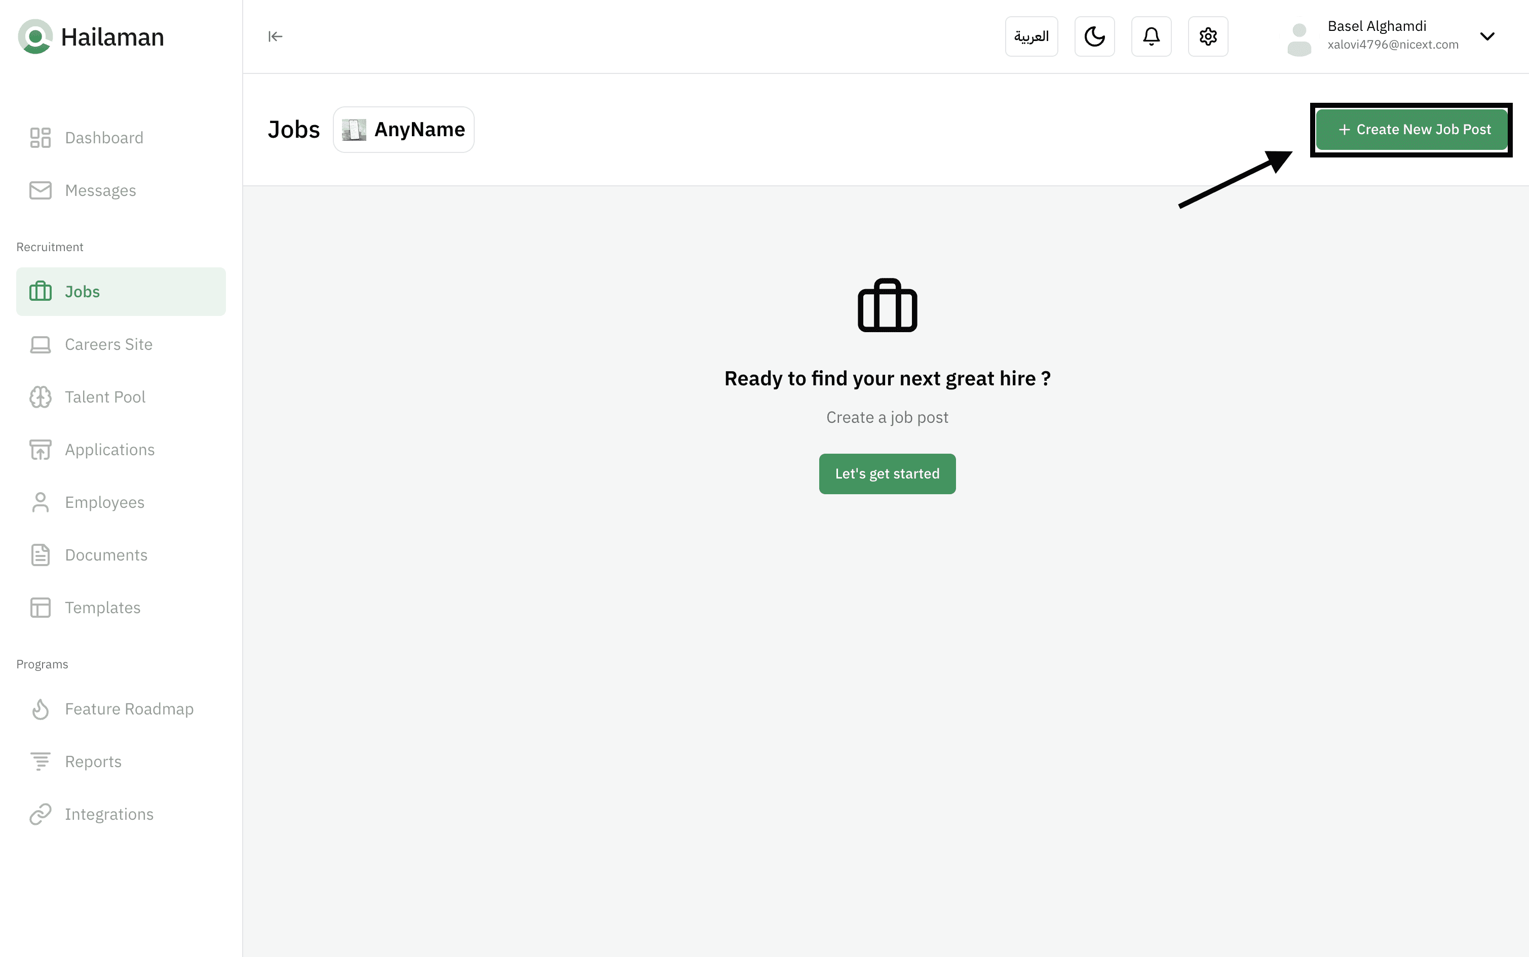Click the Talent Pool brain icon
The image size is (1529, 957).
(41, 397)
